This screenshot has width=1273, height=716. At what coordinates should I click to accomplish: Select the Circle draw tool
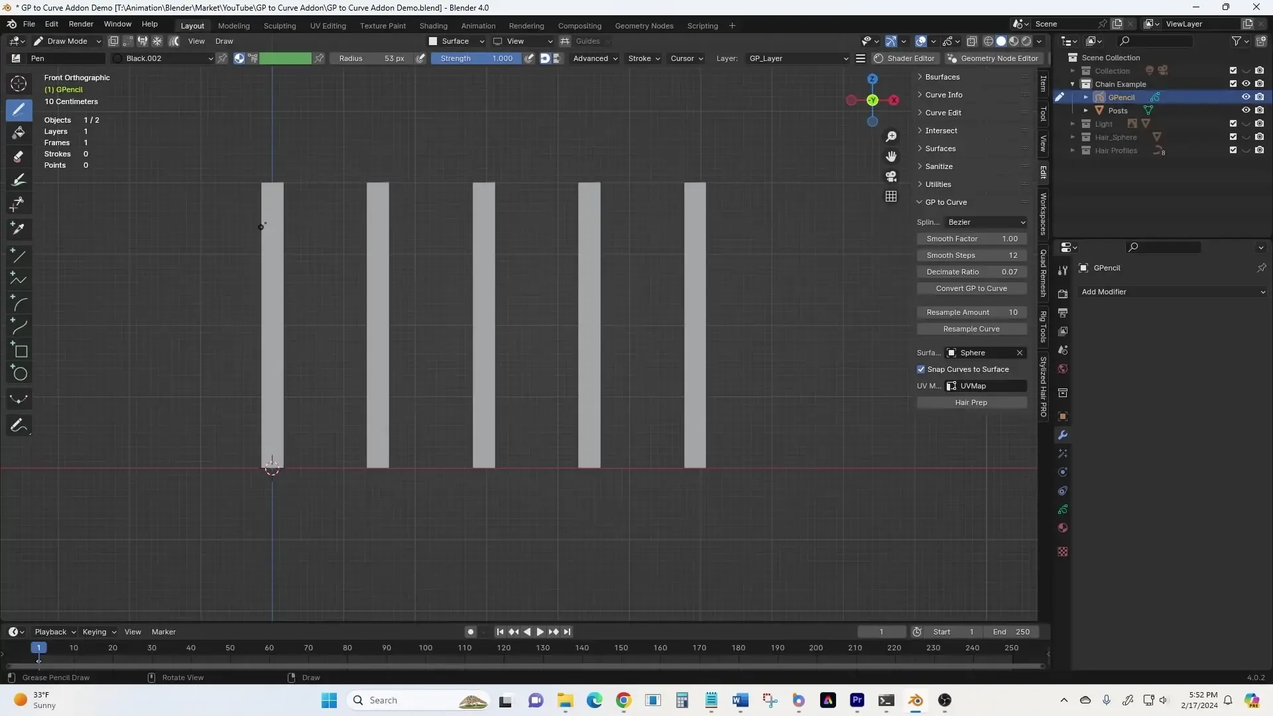coord(19,373)
